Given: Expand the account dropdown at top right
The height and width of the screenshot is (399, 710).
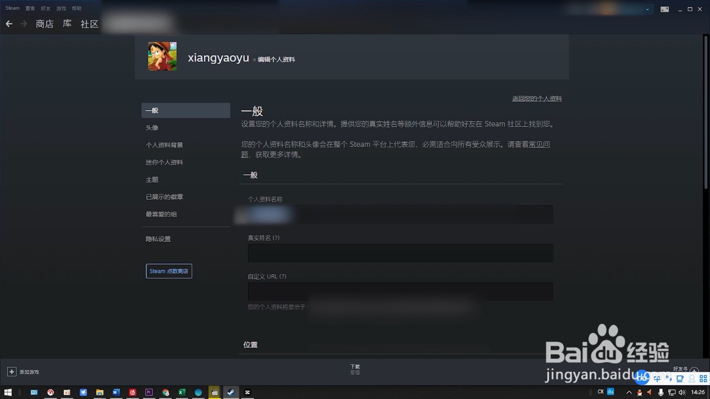Looking at the screenshot, I should pos(647,9).
